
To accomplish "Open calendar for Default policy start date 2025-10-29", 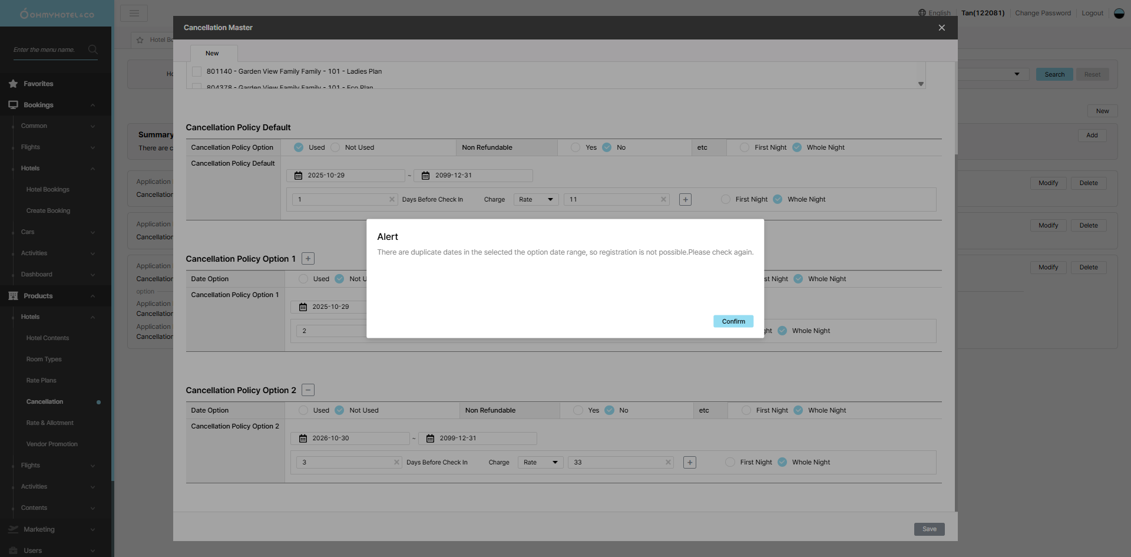I will pyautogui.click(x=298, y=176).
